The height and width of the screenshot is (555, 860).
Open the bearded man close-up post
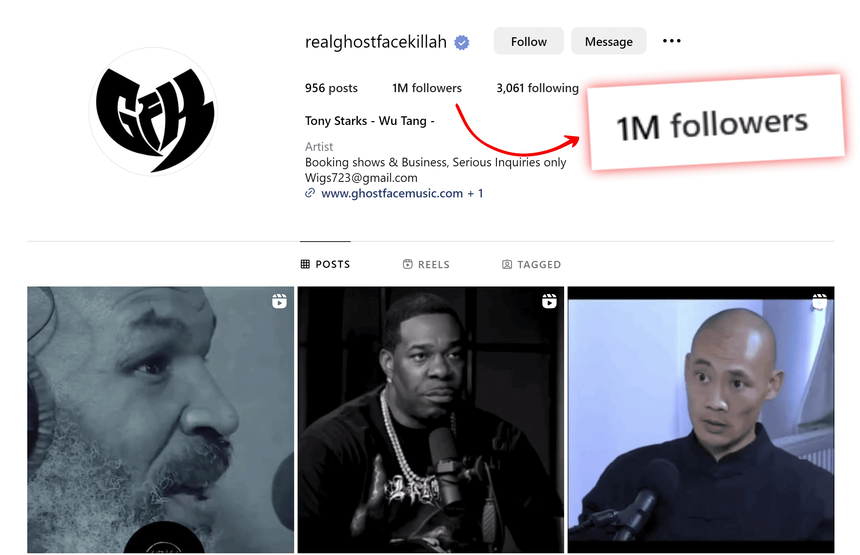tap(161, 420)
